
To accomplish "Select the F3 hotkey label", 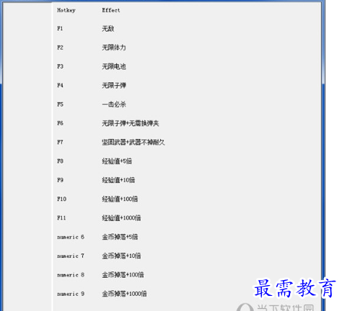I will pos(60,66).
